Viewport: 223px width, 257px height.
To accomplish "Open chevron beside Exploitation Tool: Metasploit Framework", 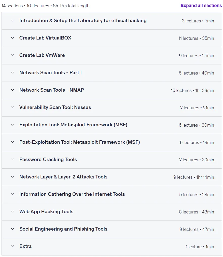I will (x=12, y=125).
